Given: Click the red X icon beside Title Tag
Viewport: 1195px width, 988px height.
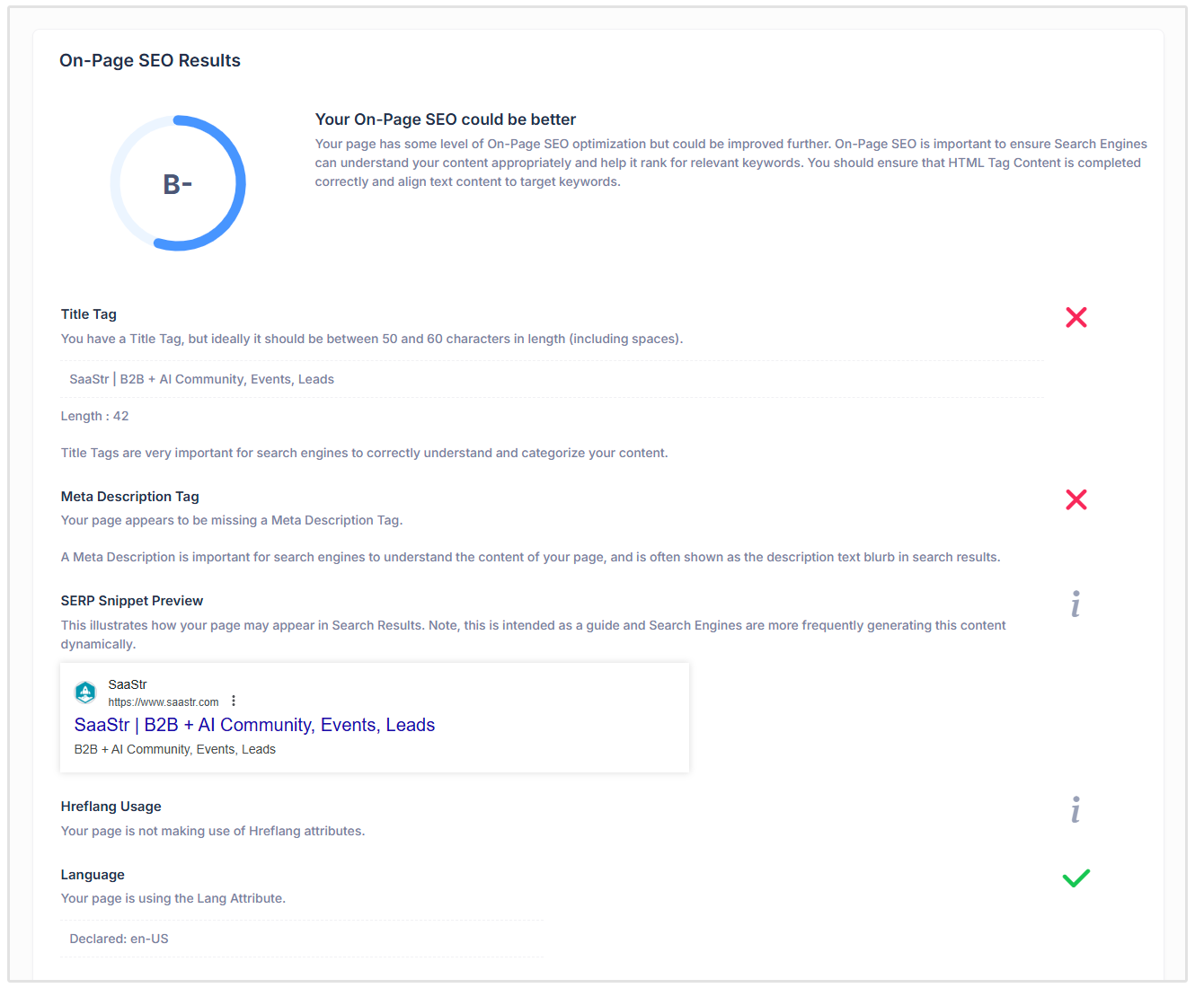Looking at the screenshot, I should (x=1076, y=317).
